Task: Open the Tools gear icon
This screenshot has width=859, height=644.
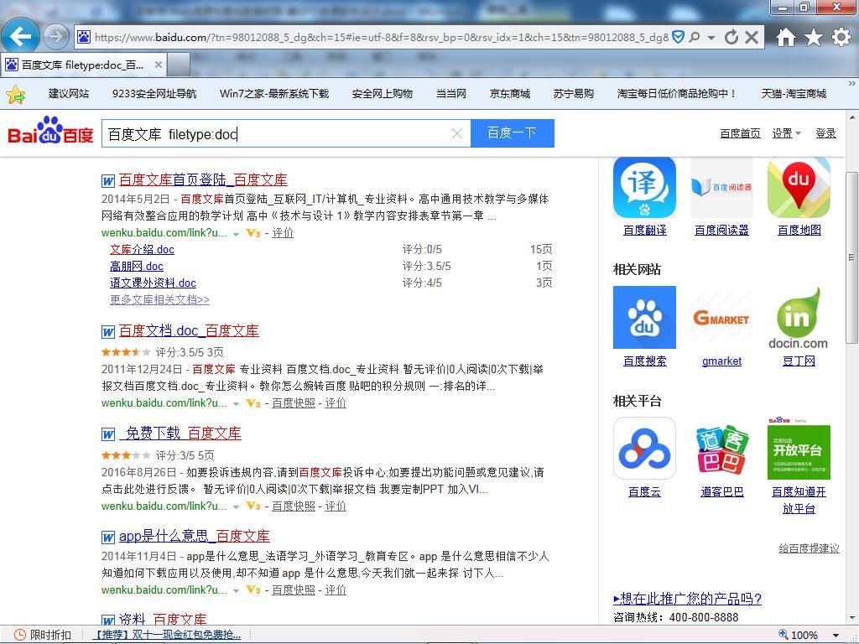Action: click(841, 37)
